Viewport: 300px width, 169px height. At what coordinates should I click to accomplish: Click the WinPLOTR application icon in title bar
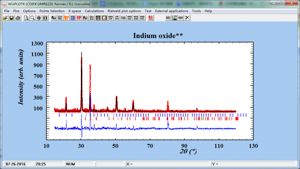pos(4,4)
